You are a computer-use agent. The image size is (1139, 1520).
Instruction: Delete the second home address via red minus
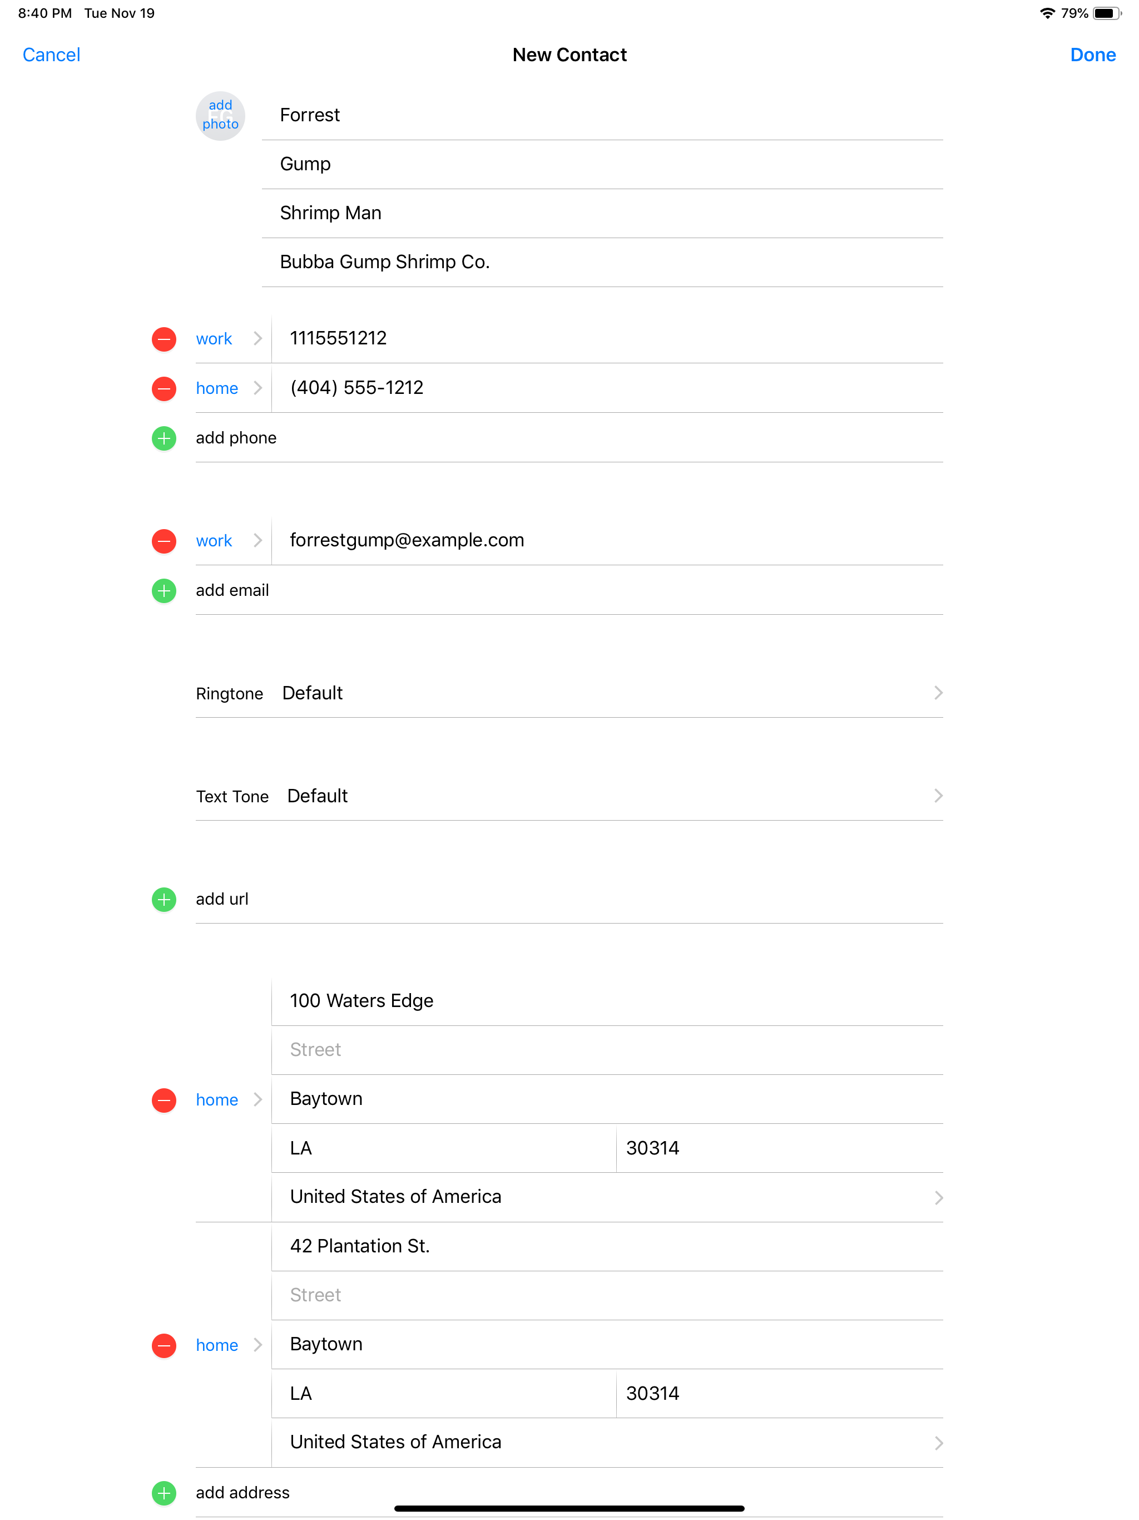point(164,1345)
